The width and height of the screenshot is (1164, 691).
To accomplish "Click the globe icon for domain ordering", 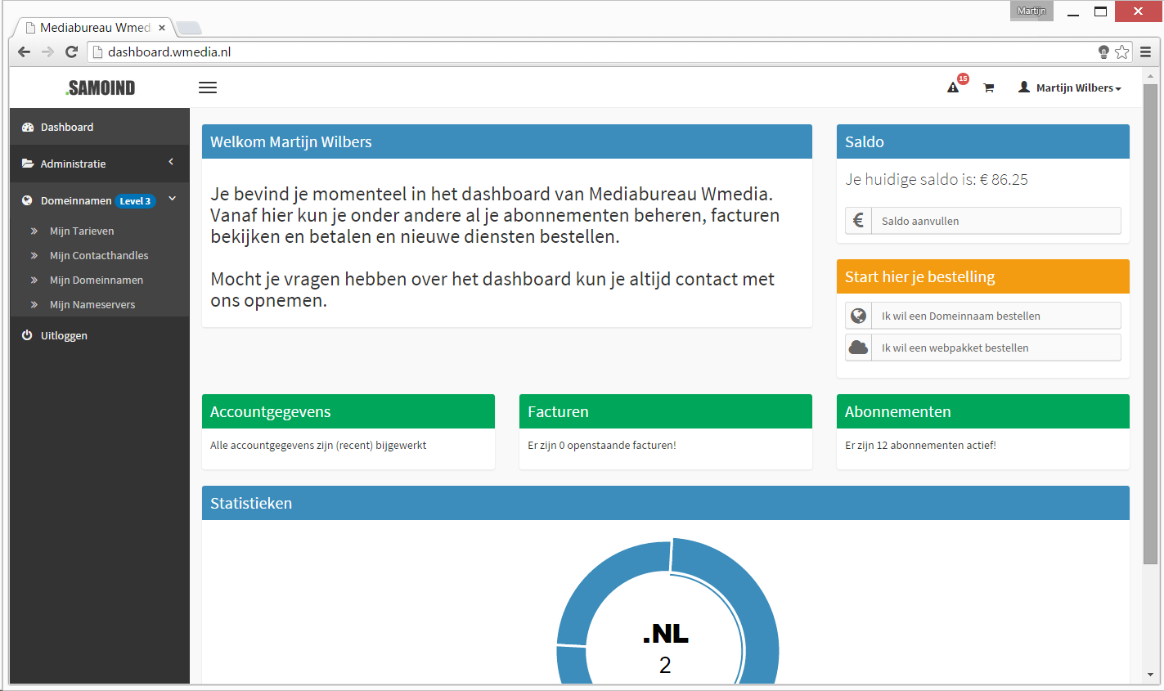I will (858, 316).
